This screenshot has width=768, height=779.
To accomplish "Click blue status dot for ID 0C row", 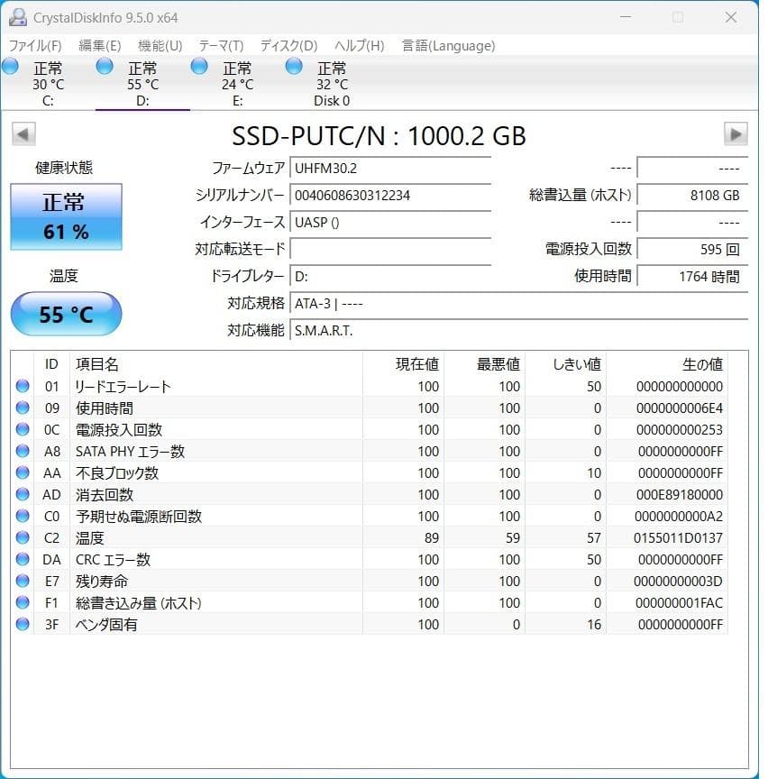I will click(23, 429).
